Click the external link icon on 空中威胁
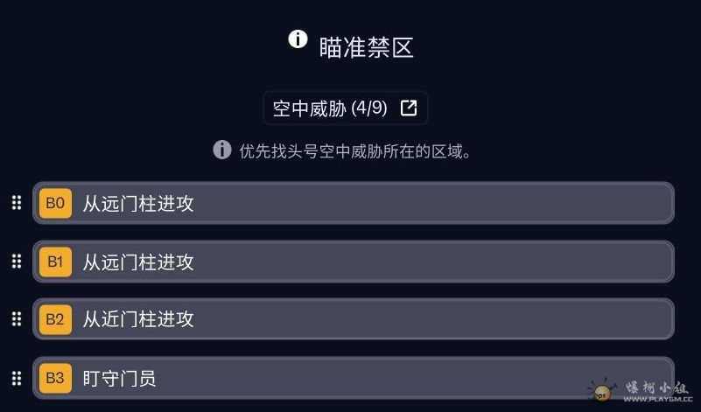Screen dimensions: 701x412 [409, 108]
